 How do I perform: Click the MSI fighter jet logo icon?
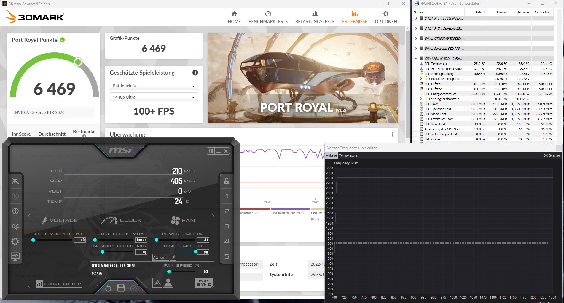tap(15, 181)
